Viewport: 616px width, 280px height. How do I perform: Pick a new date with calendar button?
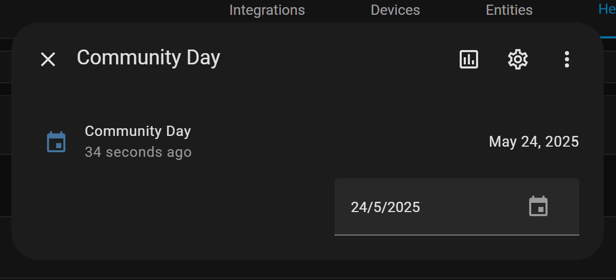pos(538,206)
